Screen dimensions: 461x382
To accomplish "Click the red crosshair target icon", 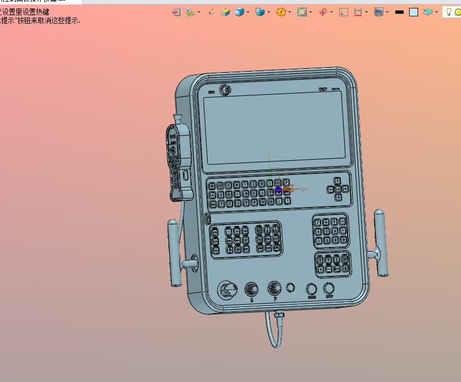I will tap(323, 12).
